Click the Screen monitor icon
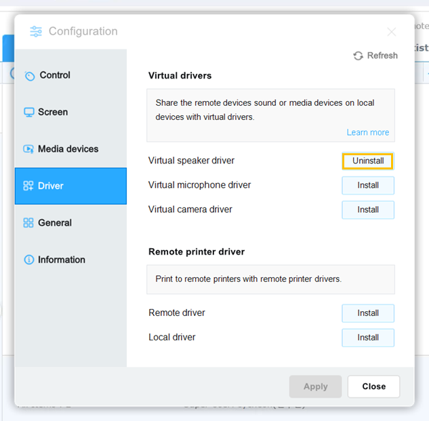 coord(28,113)
